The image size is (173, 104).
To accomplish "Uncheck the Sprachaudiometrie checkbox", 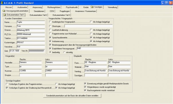I will (x=50, y=38).
